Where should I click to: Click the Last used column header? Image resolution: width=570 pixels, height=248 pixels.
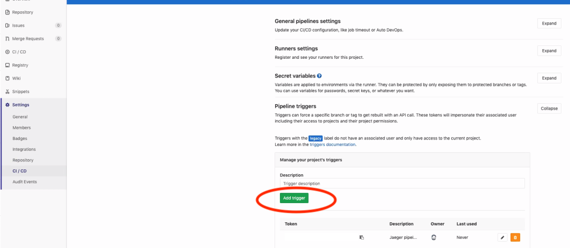point(467,224)
